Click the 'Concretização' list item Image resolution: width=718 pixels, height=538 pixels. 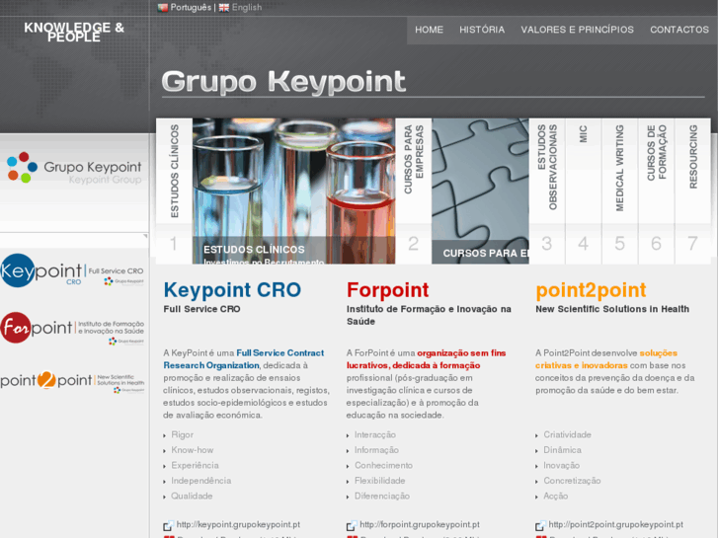coord(572,481)
